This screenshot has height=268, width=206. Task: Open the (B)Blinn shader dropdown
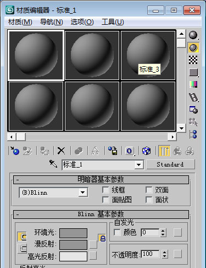click(83, 192)
